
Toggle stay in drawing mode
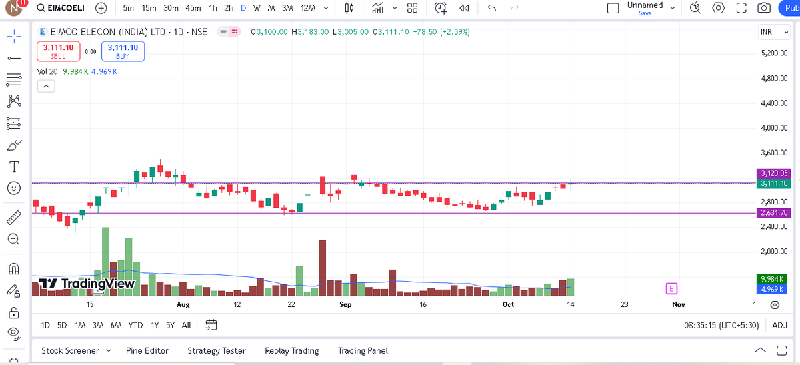coord(14,290)
